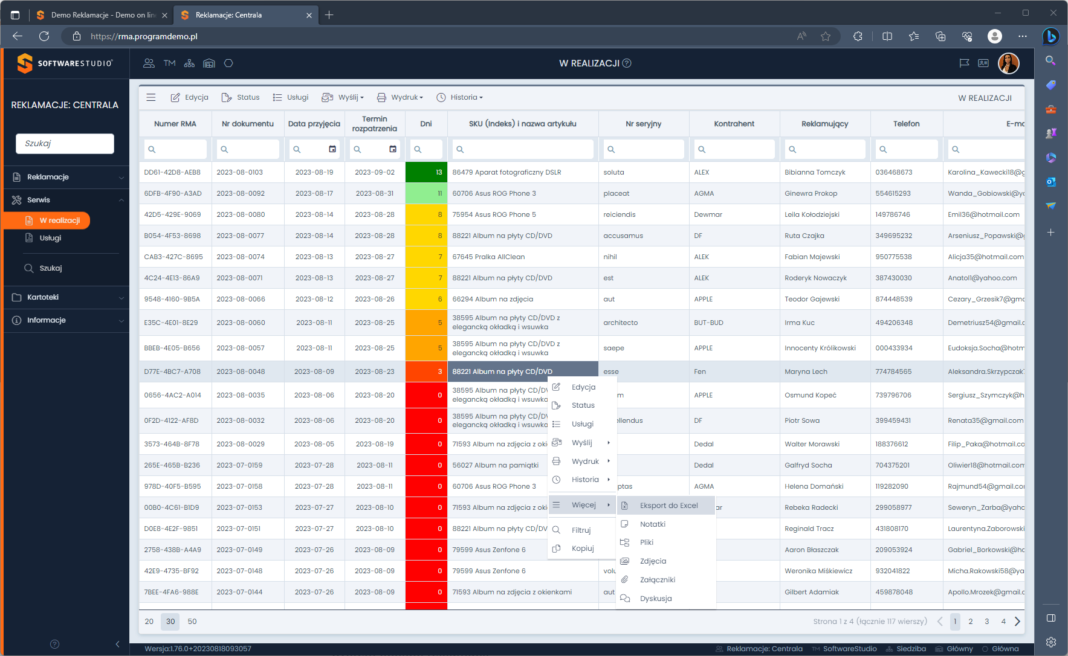Go to next page with arrow
Viewport: 1068px width, 656px height.
tap(1017, 622)
